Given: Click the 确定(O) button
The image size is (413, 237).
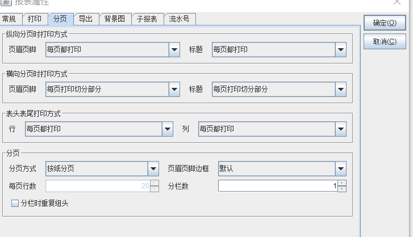Looking at the screenshot, I should click(x=385, y=23).
